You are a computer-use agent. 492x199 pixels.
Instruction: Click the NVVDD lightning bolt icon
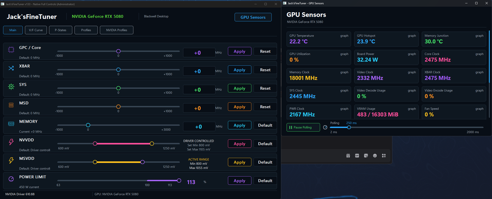(11, 142)
